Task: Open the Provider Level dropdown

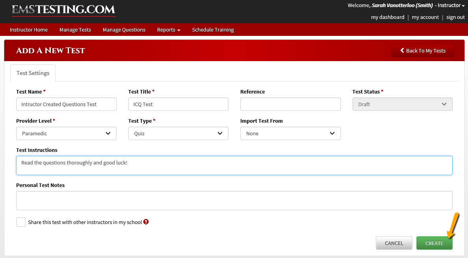Action: tap(66, 133)
